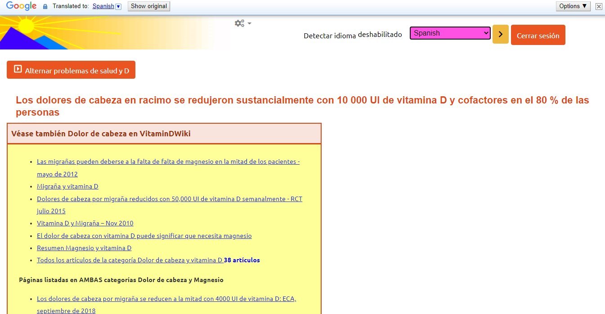
Task: Open link about 4000 UI de vitamina D
Action: 166,299
